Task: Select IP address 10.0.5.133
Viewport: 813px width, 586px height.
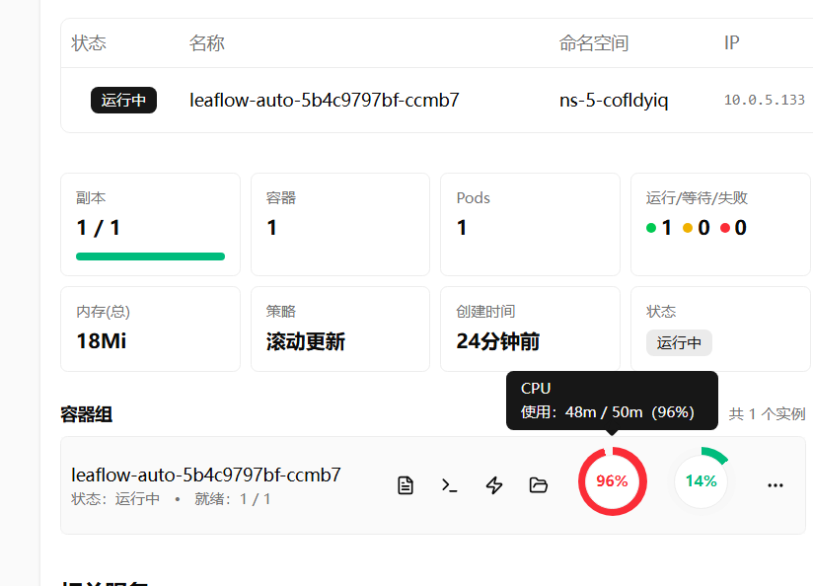Action: (765, 100)
